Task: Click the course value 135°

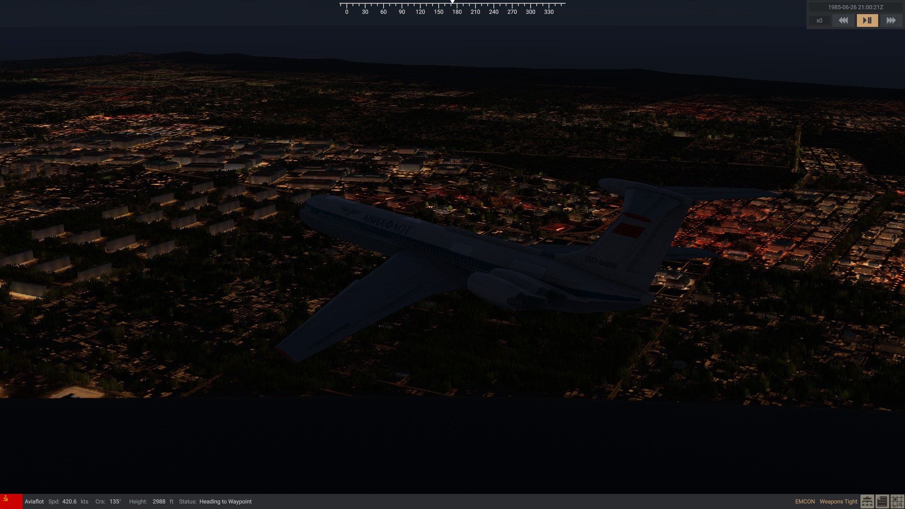Action: pyautogui.click(x=115, y=501)
